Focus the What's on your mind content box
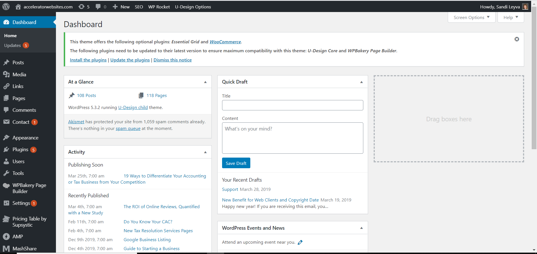This screenshot has width=537, height=254. pyautogui.click(x=293, y=138)
